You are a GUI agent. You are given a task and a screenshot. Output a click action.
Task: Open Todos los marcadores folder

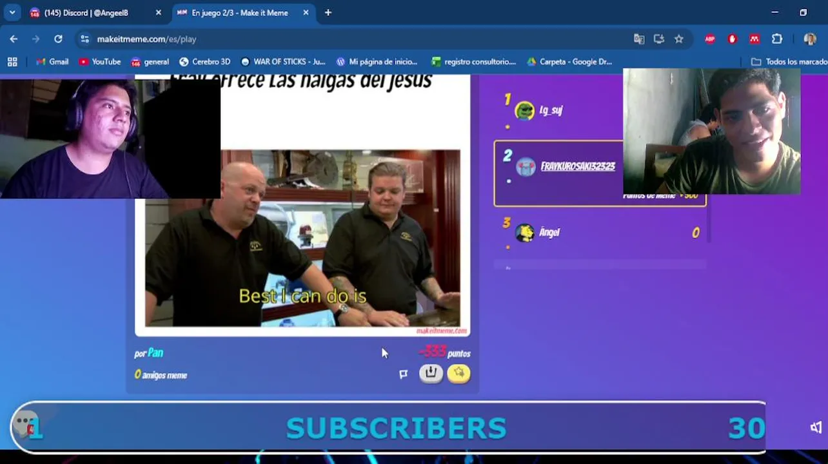789,62
